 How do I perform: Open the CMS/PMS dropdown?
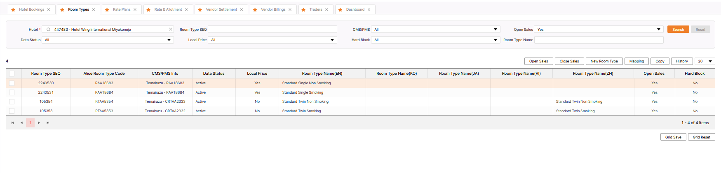435,30
